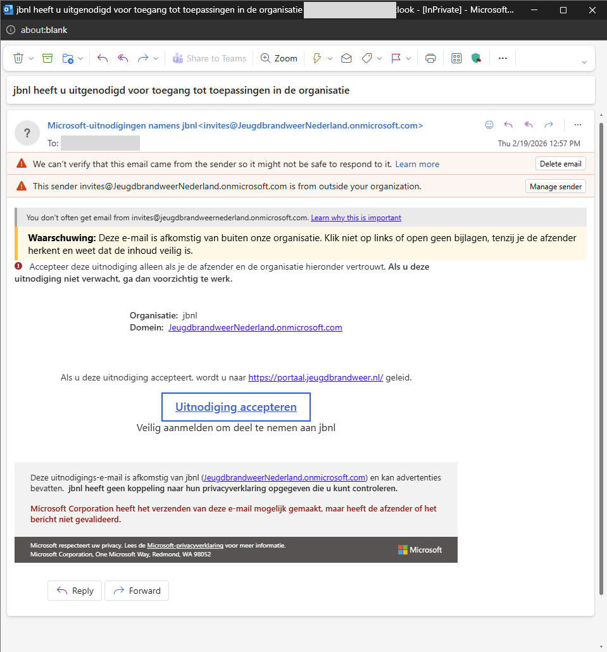React with the smiley icon
Screen dimensions: 607x652
coord(489,124)
